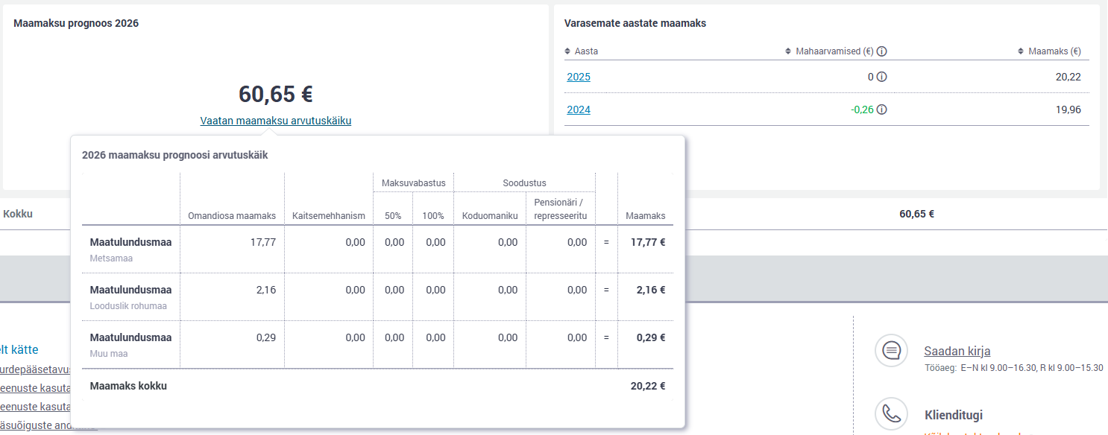This screenshot has height=435, width=1108.
Task: Click the Klienditugi heading
Action: [953, 415]
